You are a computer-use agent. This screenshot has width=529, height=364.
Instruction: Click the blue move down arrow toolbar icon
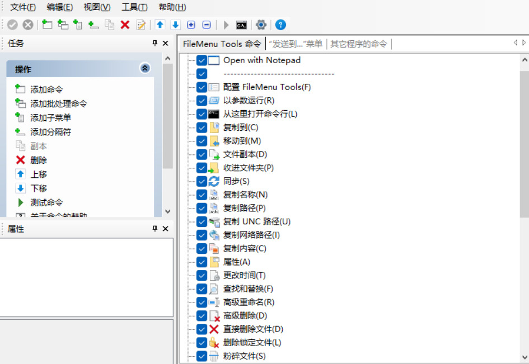pyautogui.click(x=175, y=25)
